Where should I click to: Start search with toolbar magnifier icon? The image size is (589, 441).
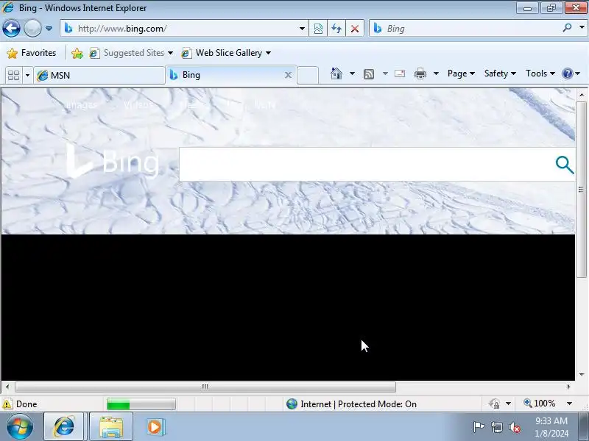[567, 28]
